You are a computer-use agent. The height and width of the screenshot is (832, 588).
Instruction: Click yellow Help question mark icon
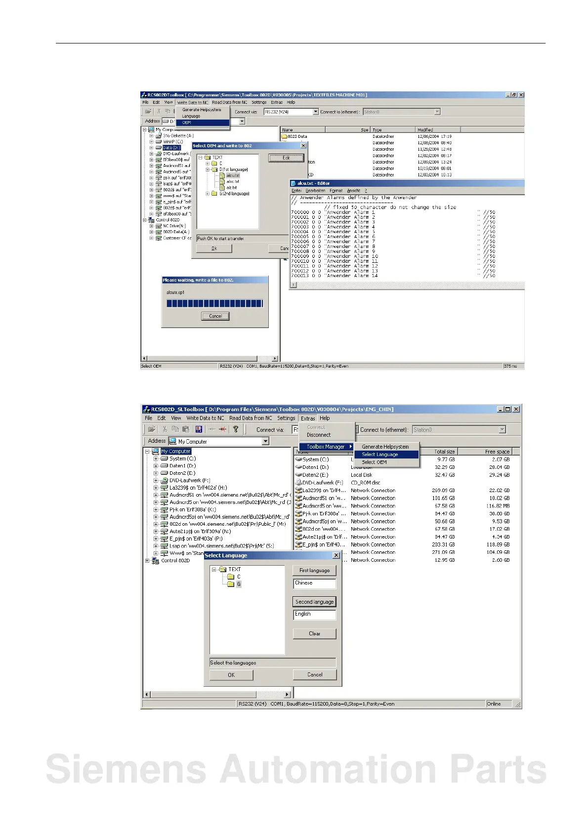pyautogui.click(x=236, y=429)
